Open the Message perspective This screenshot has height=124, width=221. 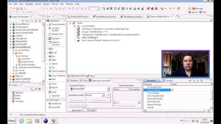click(x=198, y=8)
